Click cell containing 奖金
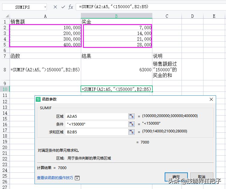 pos(117,22)
